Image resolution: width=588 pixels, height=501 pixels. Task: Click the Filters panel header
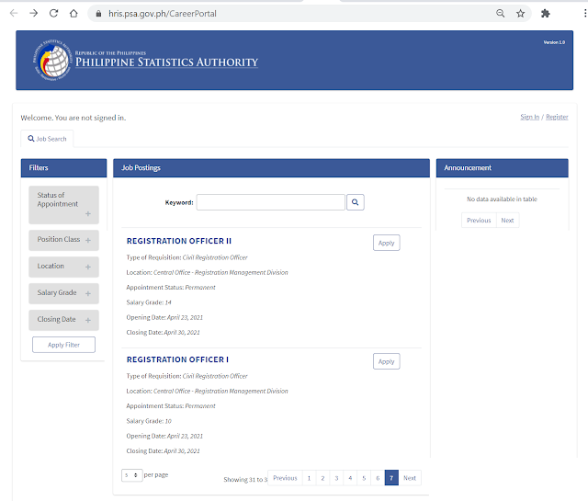(x=63, y=167)
